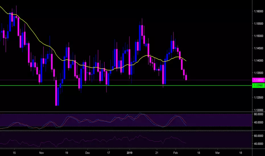
Task: Click the Mar date label on time axis
Action: coord(218,153)
